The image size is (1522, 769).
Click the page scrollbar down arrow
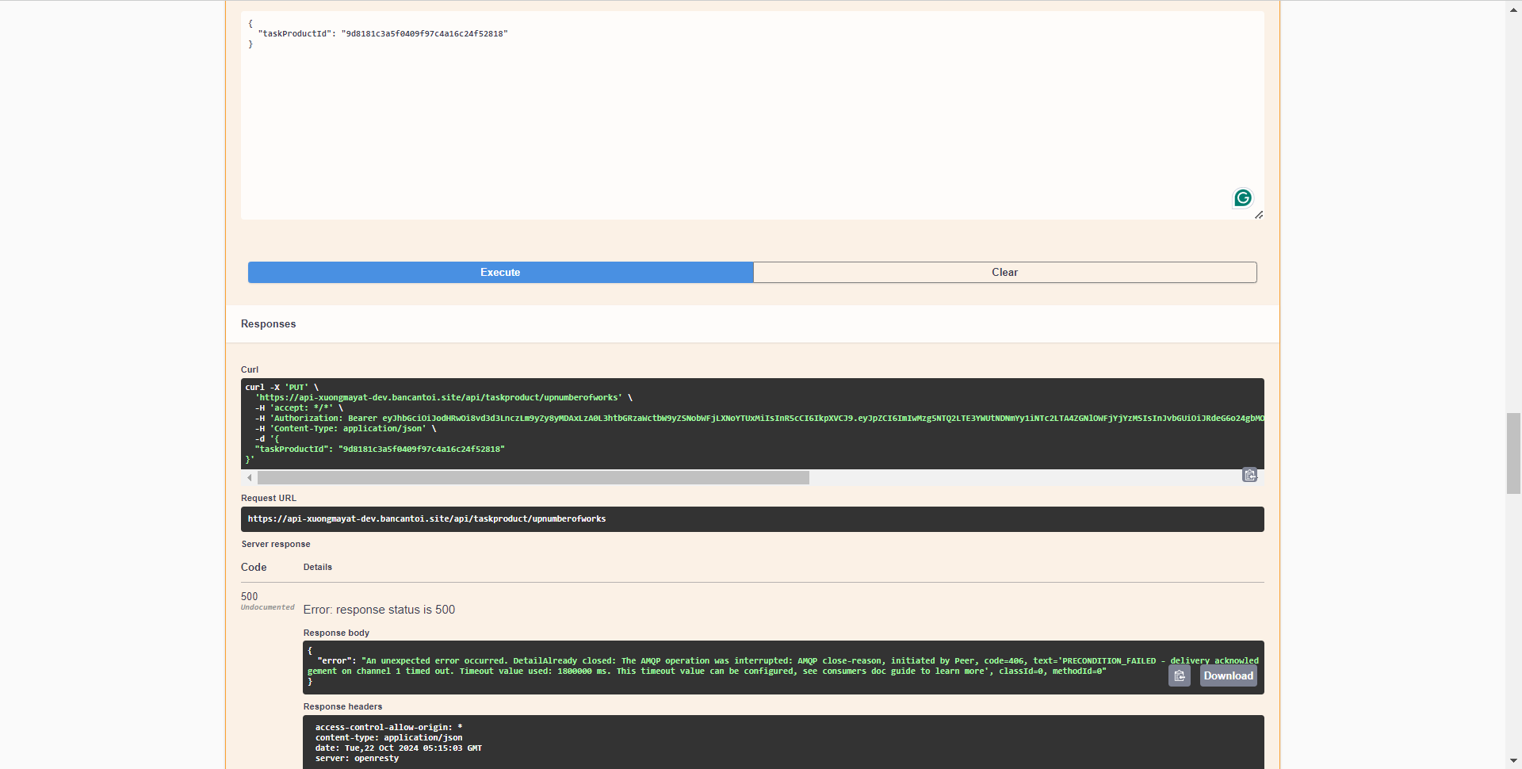1513,761
